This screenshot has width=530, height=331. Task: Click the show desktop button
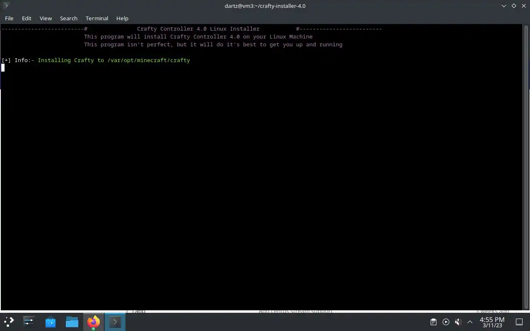point(519,322)
